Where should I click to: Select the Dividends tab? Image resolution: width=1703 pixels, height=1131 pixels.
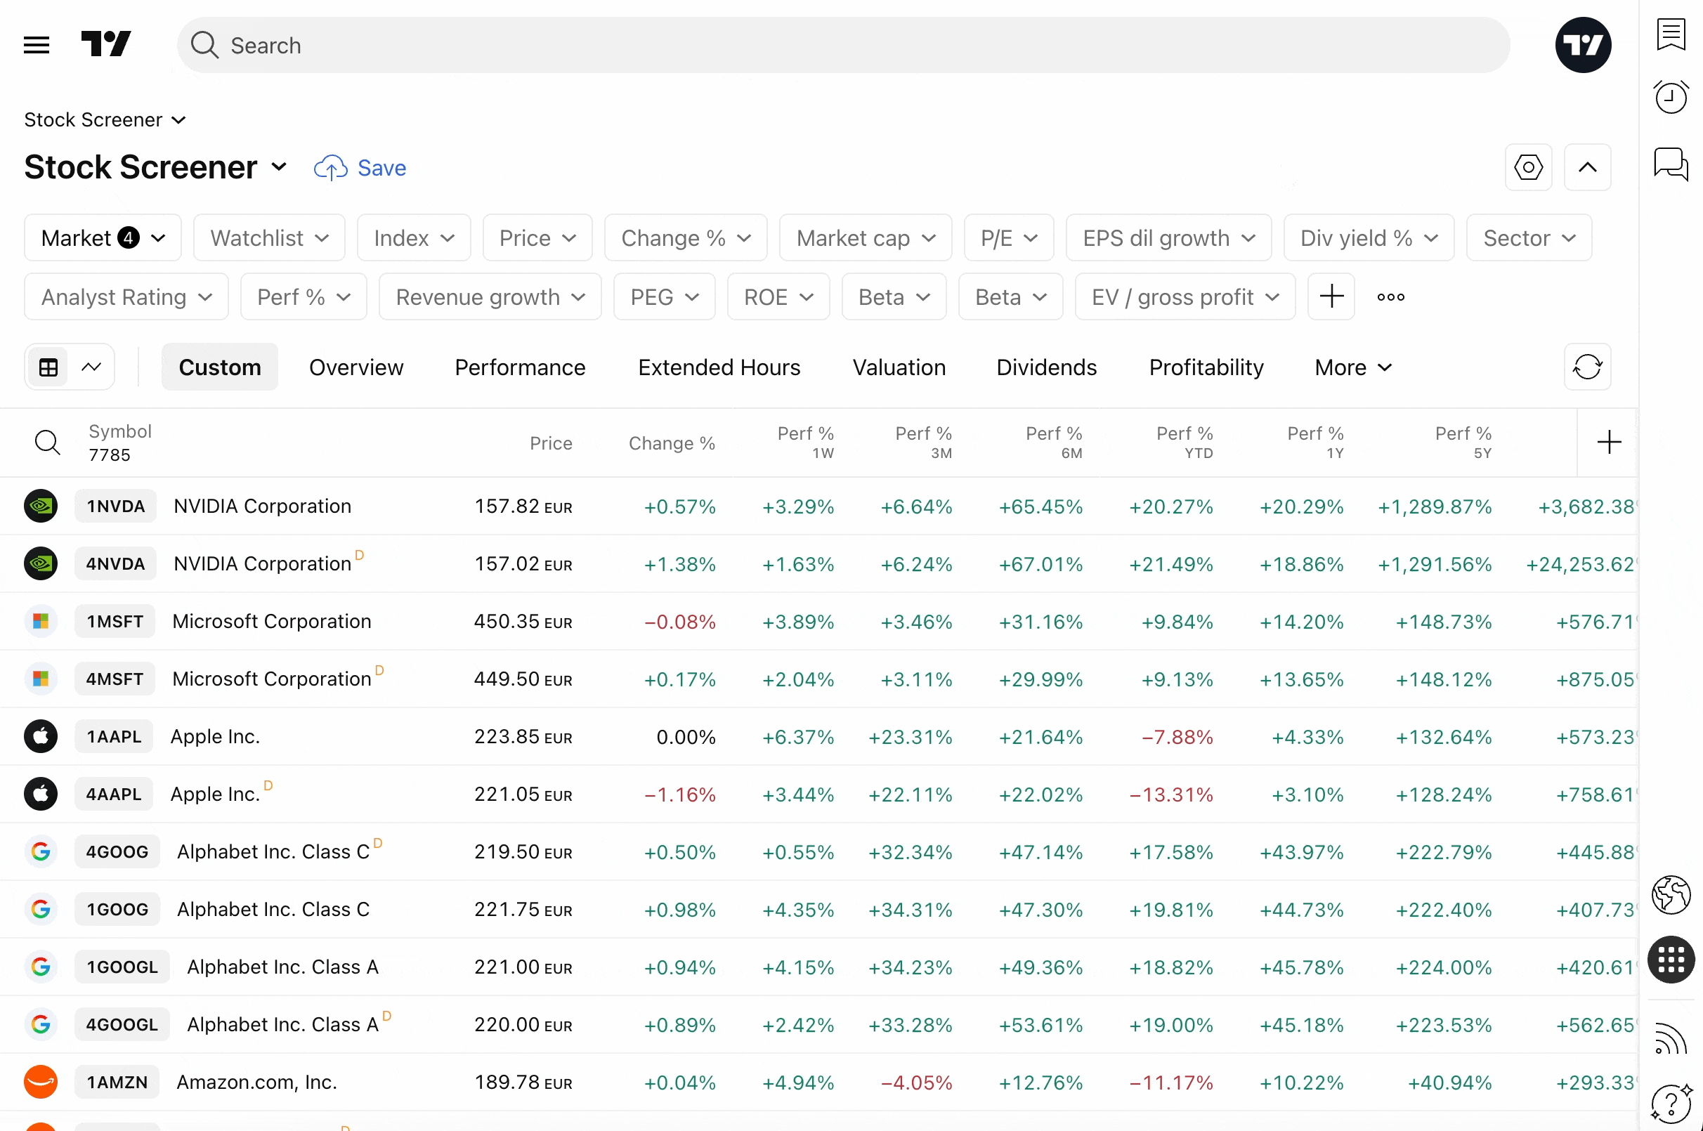pyautogui.click(x=1046, y=367)
